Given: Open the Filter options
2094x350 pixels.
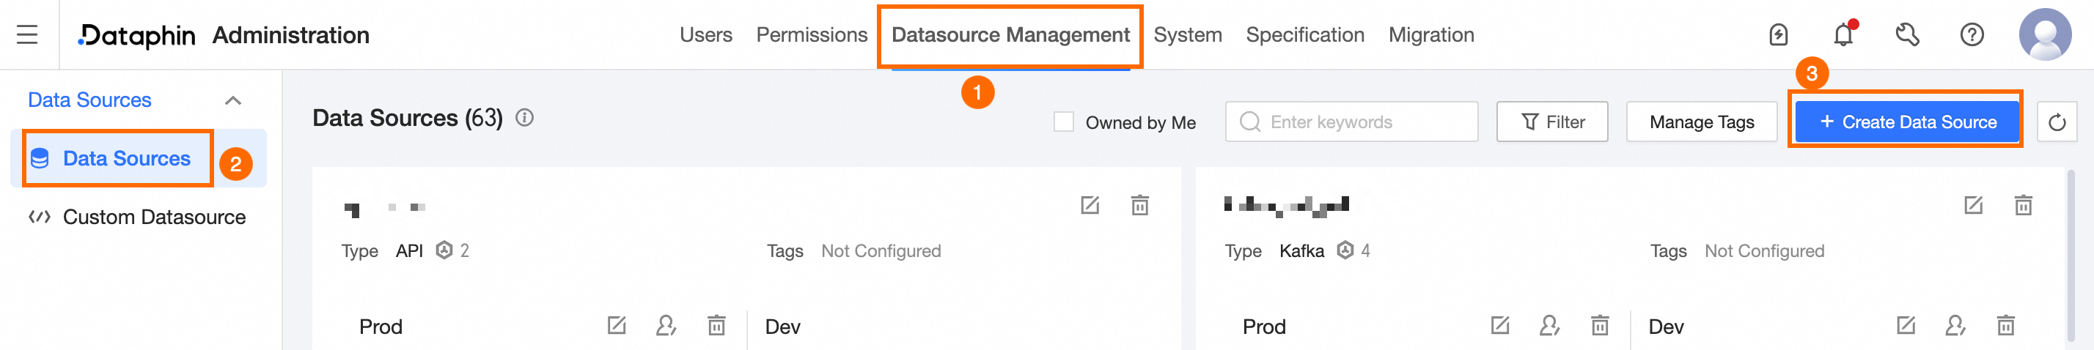Looking at the screenshot, I should (x=1551, y=122).
